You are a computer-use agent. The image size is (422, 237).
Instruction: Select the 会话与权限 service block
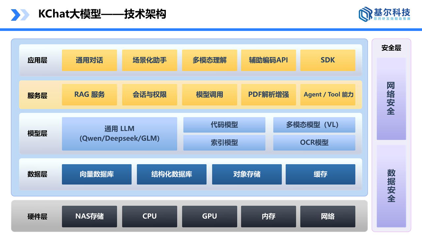pyautogui.click(x=149, y=95)
